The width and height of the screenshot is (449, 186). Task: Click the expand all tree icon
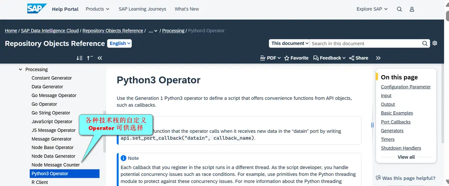[x=79, y=58]
